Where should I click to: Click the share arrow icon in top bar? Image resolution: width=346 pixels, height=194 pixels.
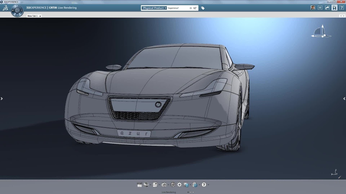click(327, 8)
